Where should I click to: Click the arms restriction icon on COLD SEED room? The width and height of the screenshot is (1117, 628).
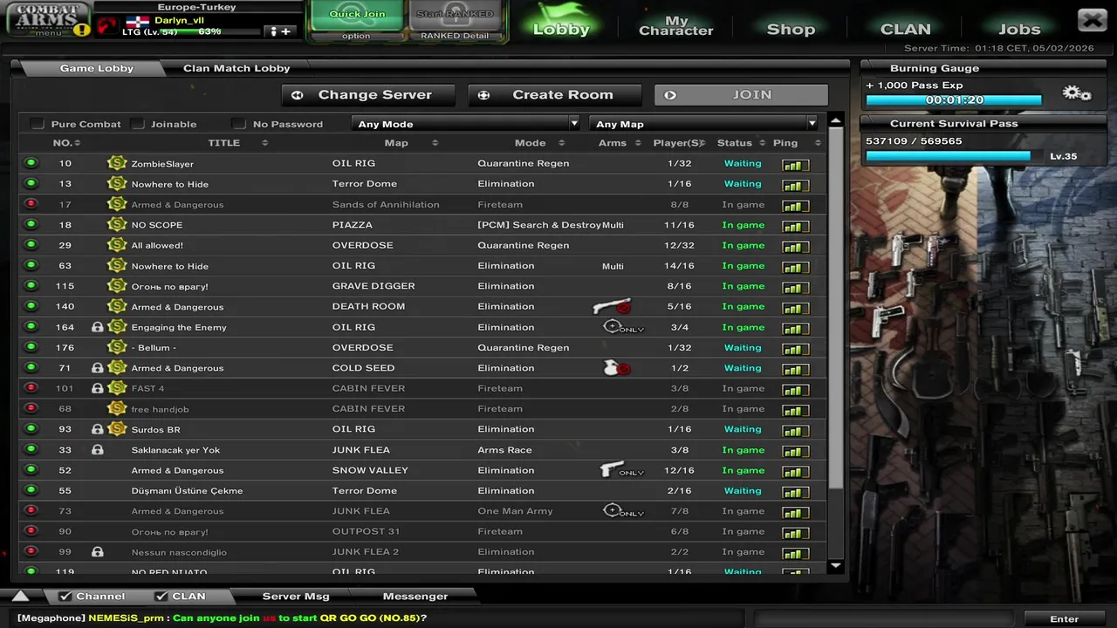coord(617,368)
